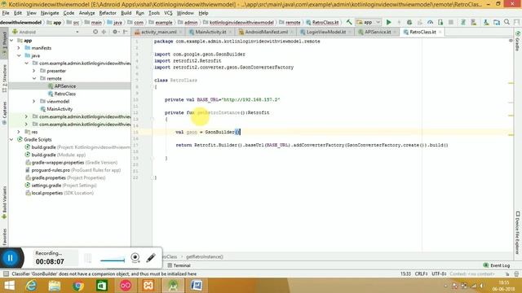
Task: Run the app with the green play icon
Action: pos(388,22)
